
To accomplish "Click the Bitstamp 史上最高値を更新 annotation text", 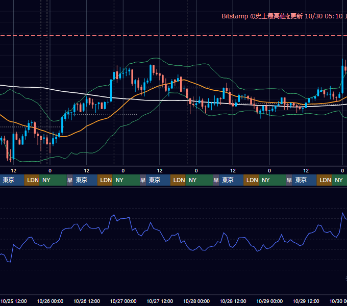I will (x=284, y=16).
